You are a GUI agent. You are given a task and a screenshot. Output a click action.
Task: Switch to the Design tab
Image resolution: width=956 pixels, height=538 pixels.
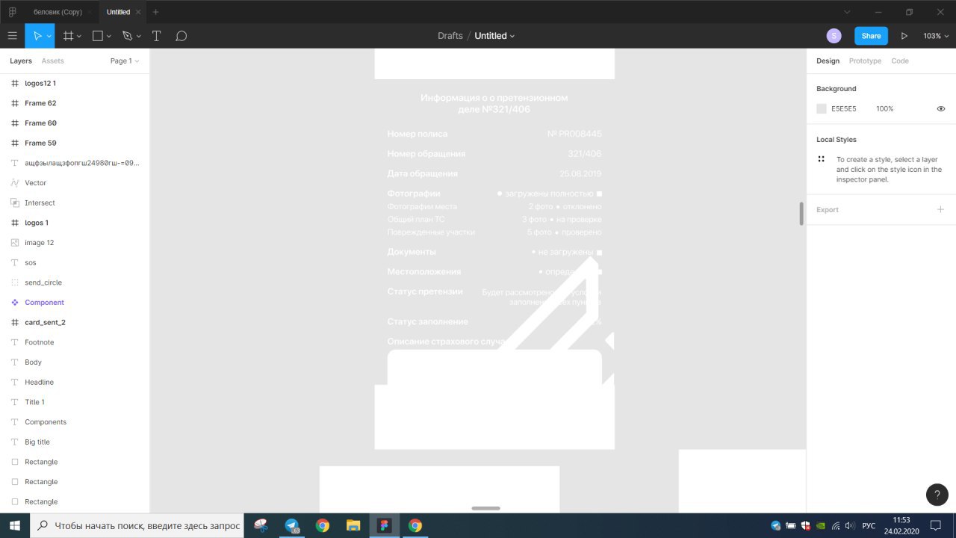(828, 61)
